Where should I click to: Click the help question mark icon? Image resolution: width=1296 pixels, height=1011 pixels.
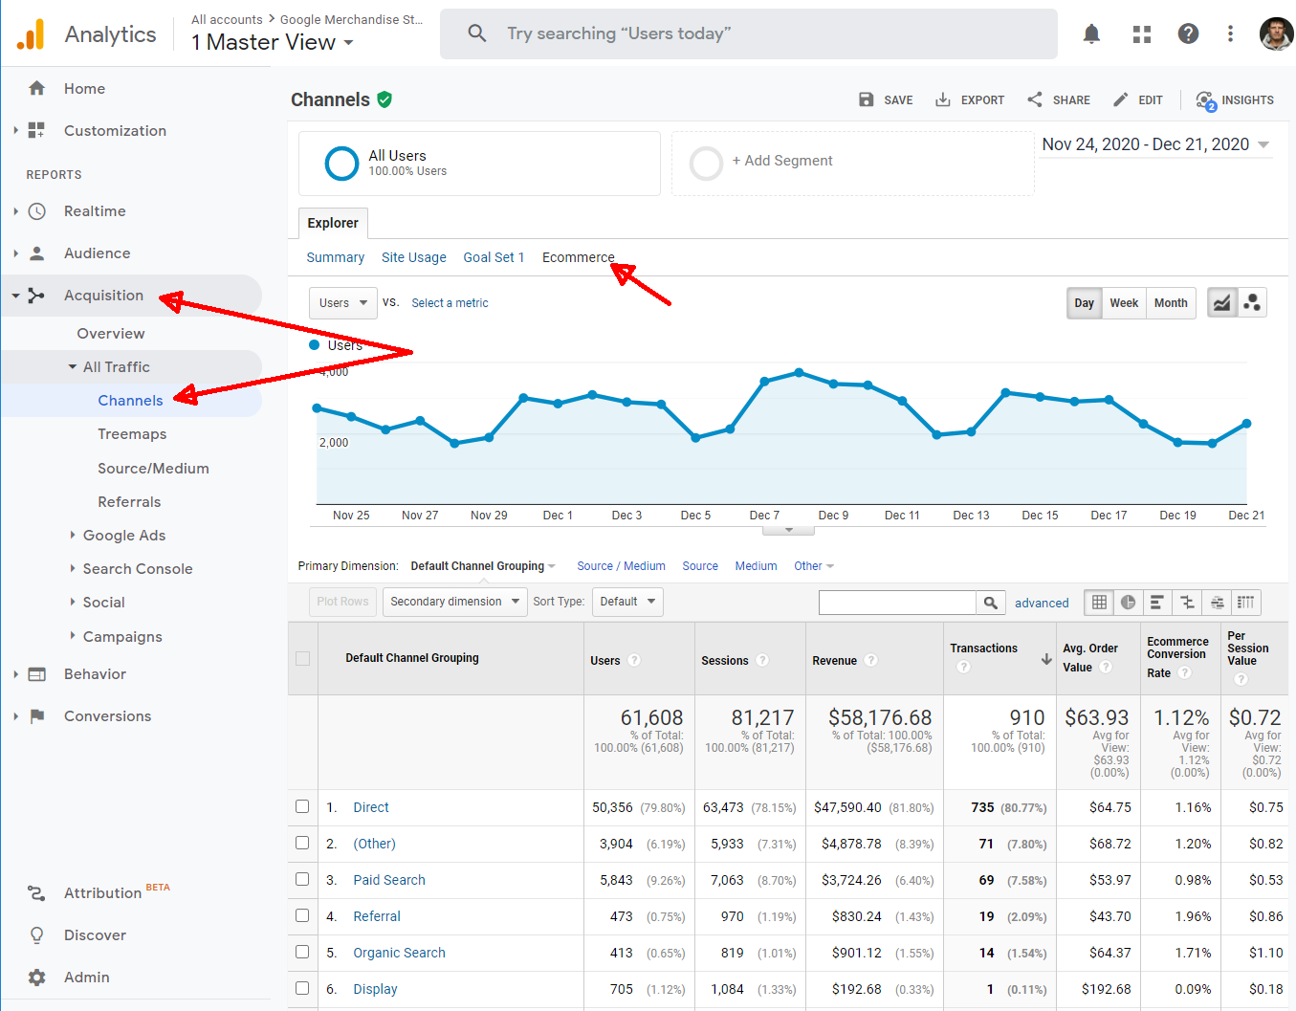[1188, 34]
